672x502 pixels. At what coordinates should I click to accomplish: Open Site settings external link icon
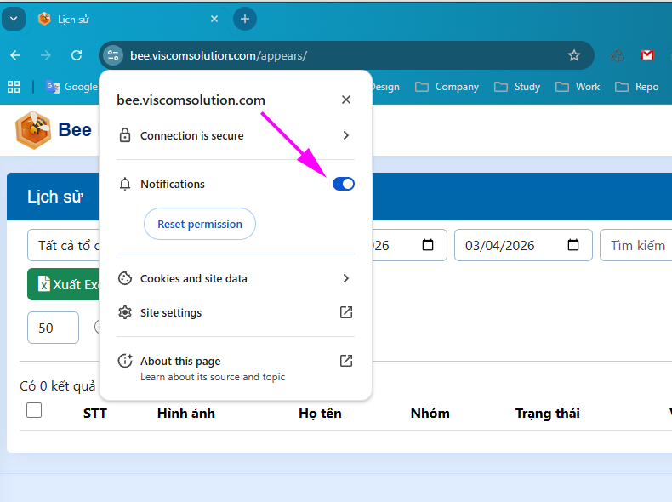click(x=345, y=312)
